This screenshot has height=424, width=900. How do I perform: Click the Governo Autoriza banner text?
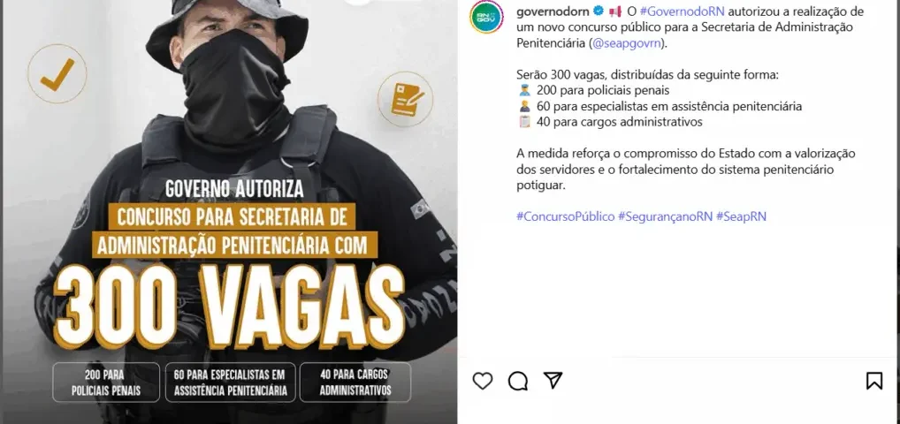pos(235,189)
